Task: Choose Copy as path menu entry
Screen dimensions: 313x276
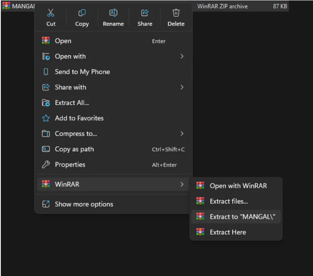Action: pos(74,149)
